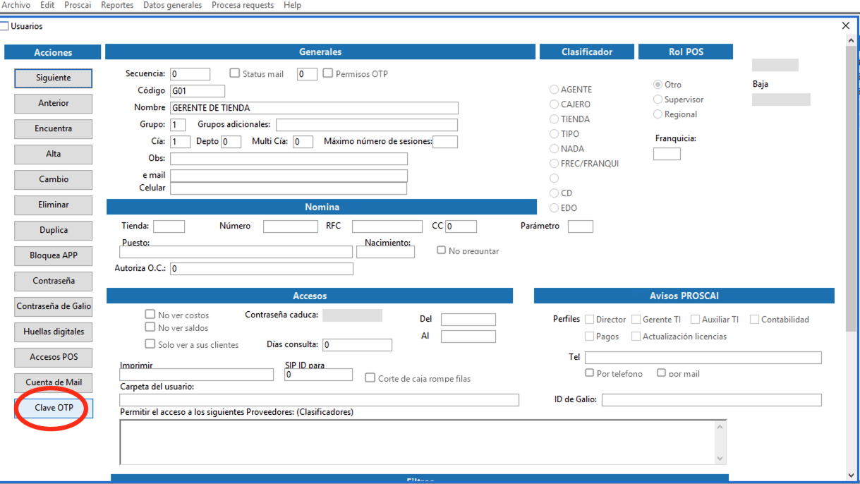
Task: Close the Usuarios window
Action: pos(846,26)
